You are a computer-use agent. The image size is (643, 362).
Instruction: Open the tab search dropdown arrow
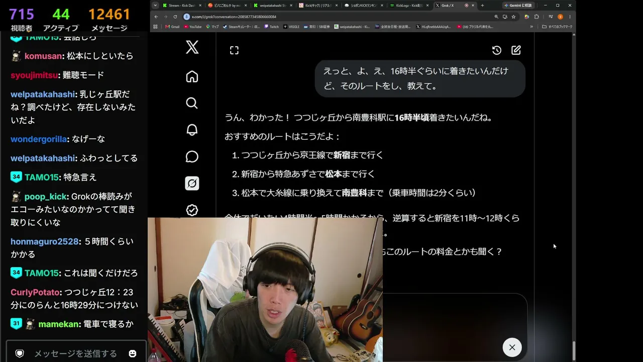point(155,6)
